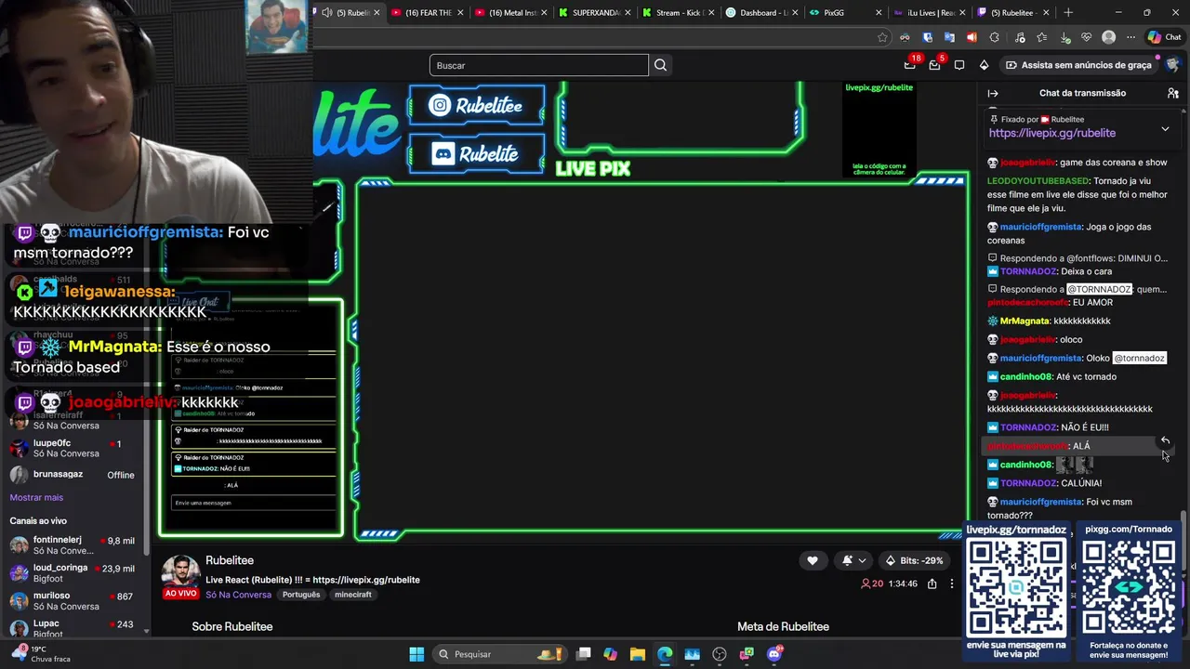Click the minecraft tag
Image resolution: width=1190 pixels, height=669 pixels.
tap(353, 595)
